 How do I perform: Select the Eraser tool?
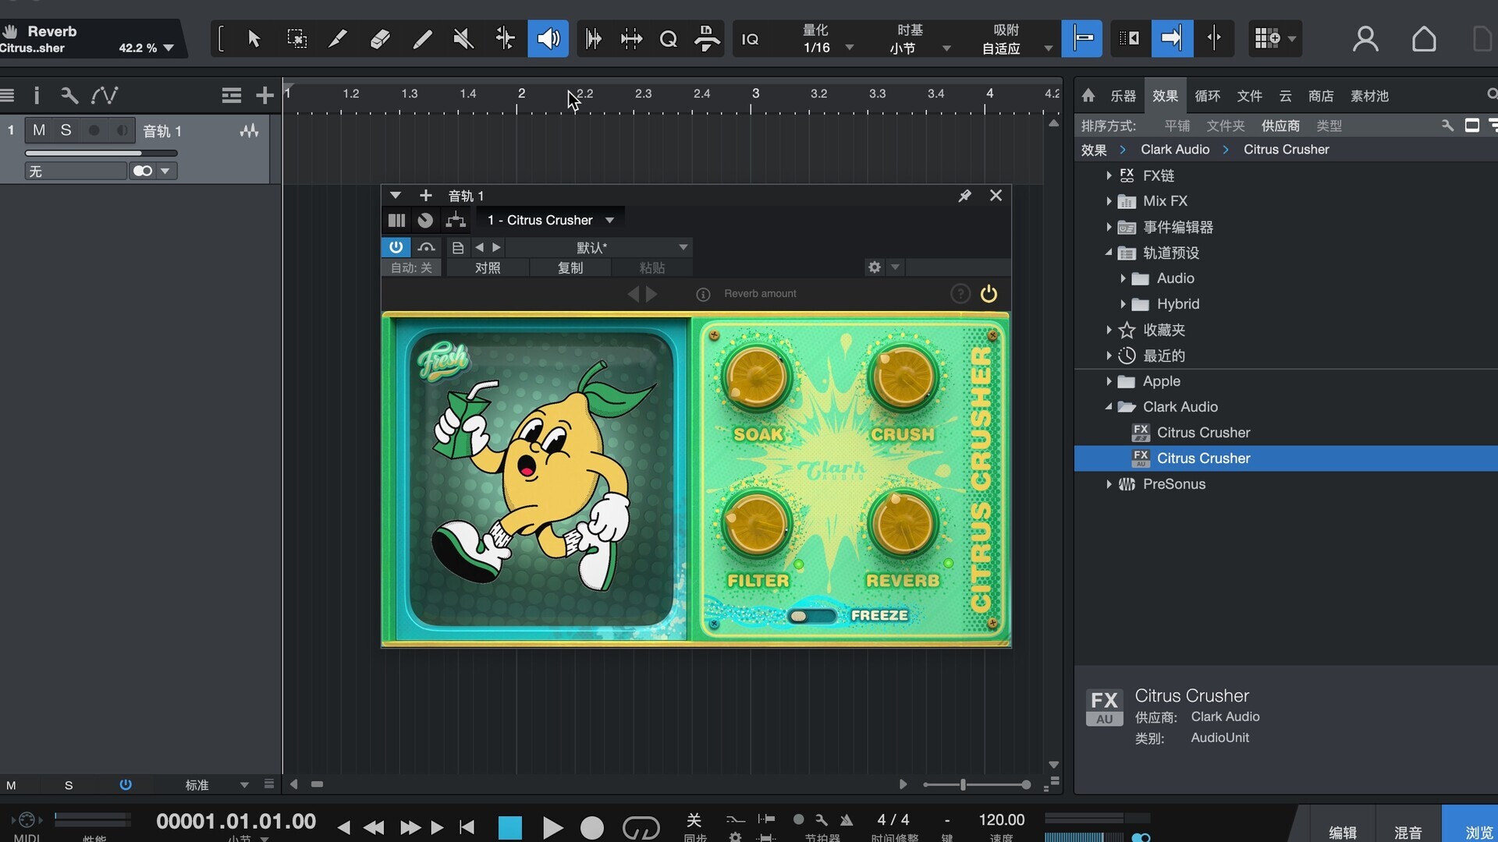[x=380, y=38]
